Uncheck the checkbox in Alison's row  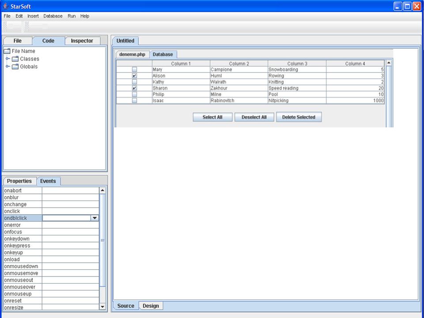134,76
